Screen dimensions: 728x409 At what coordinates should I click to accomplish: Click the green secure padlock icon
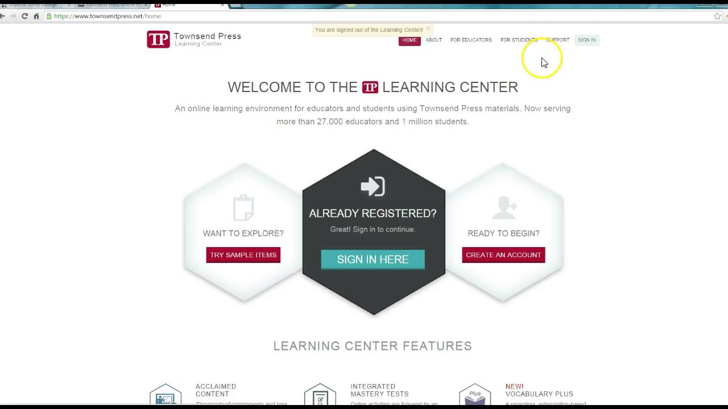[x=49, y=16]
